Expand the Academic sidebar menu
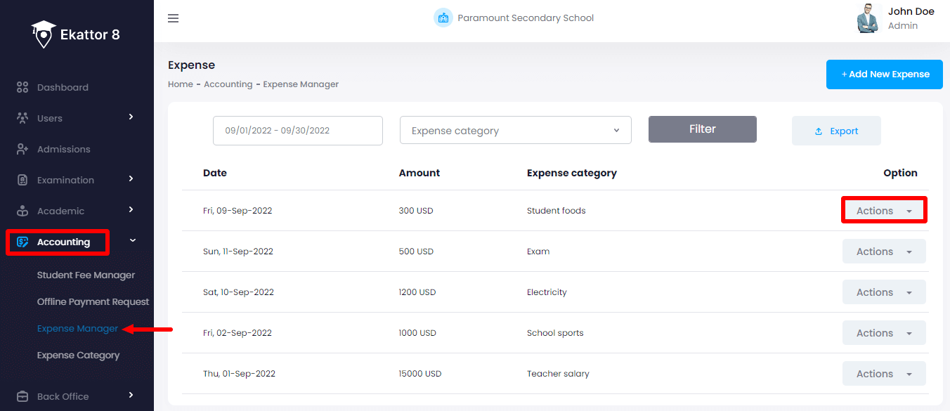950x411 pixels. 131,210
